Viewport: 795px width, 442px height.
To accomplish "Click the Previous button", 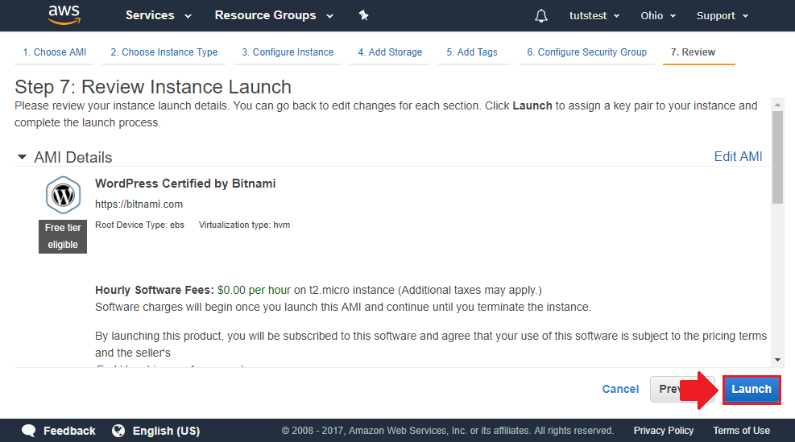I will click(x=682, y=390).
